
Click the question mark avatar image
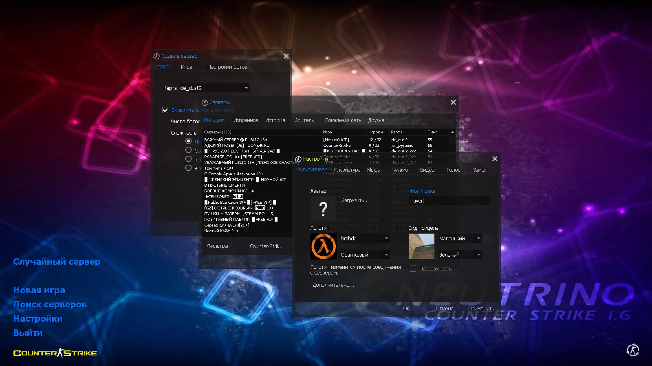click(323, 209)
